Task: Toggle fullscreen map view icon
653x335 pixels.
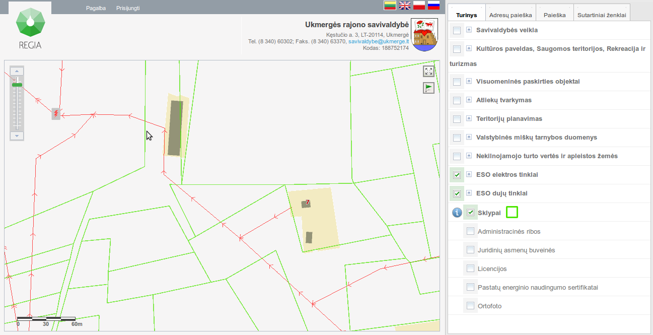Action: point(428,71)
